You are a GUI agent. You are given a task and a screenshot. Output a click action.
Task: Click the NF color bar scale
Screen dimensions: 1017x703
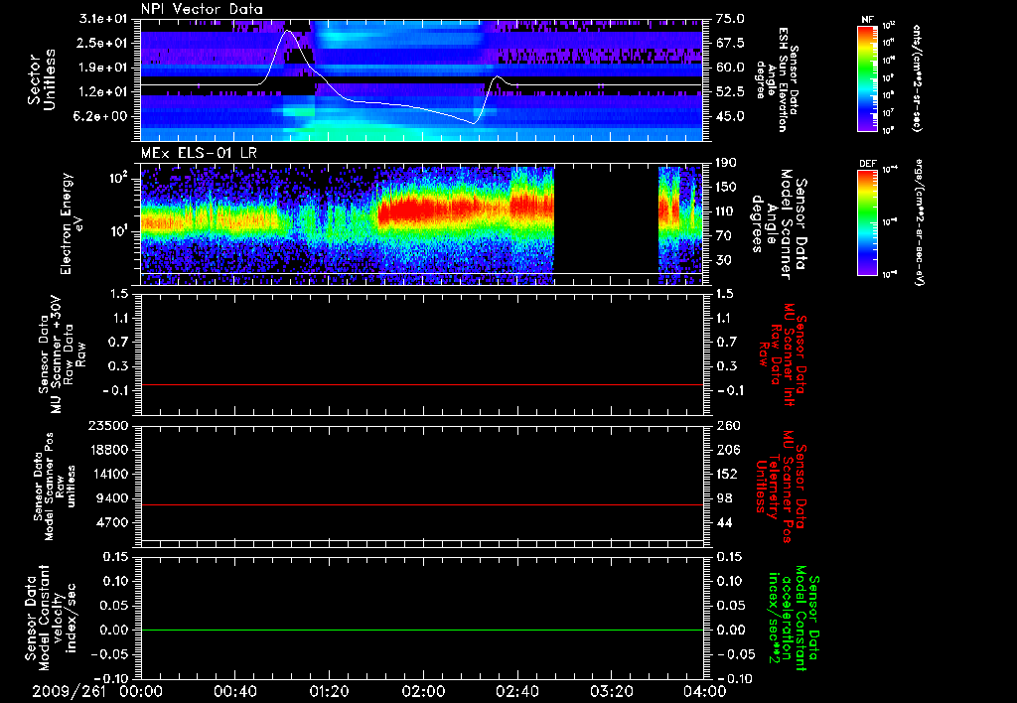tap(868, 78)
